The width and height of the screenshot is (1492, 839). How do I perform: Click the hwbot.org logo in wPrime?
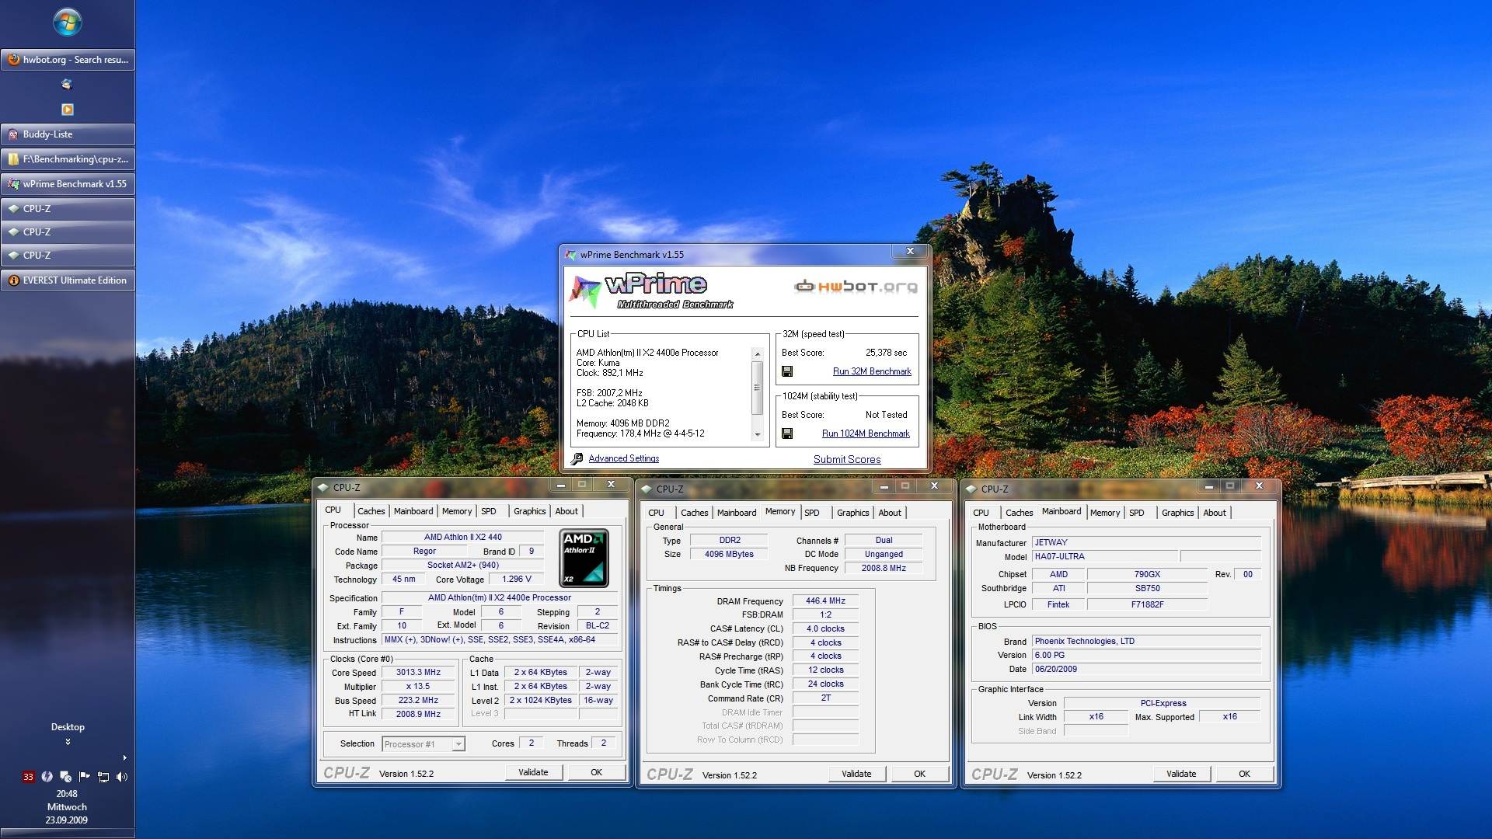point(856,287)
